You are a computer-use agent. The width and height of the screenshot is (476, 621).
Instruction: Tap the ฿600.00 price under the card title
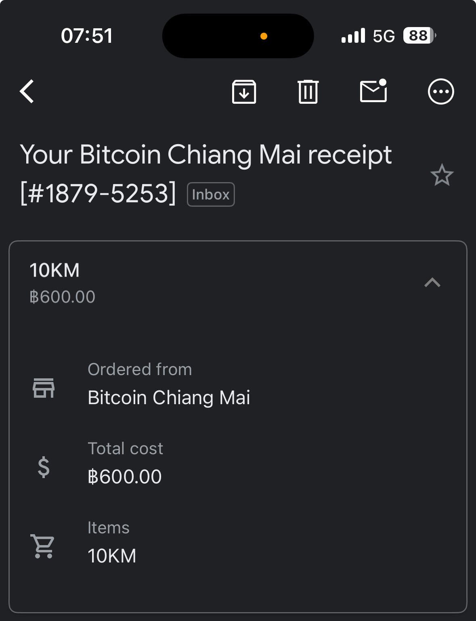63,297
